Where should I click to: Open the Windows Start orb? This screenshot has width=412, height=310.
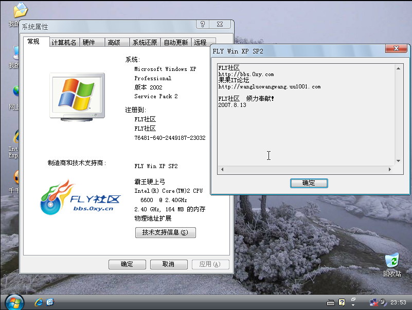pos(14,303)
